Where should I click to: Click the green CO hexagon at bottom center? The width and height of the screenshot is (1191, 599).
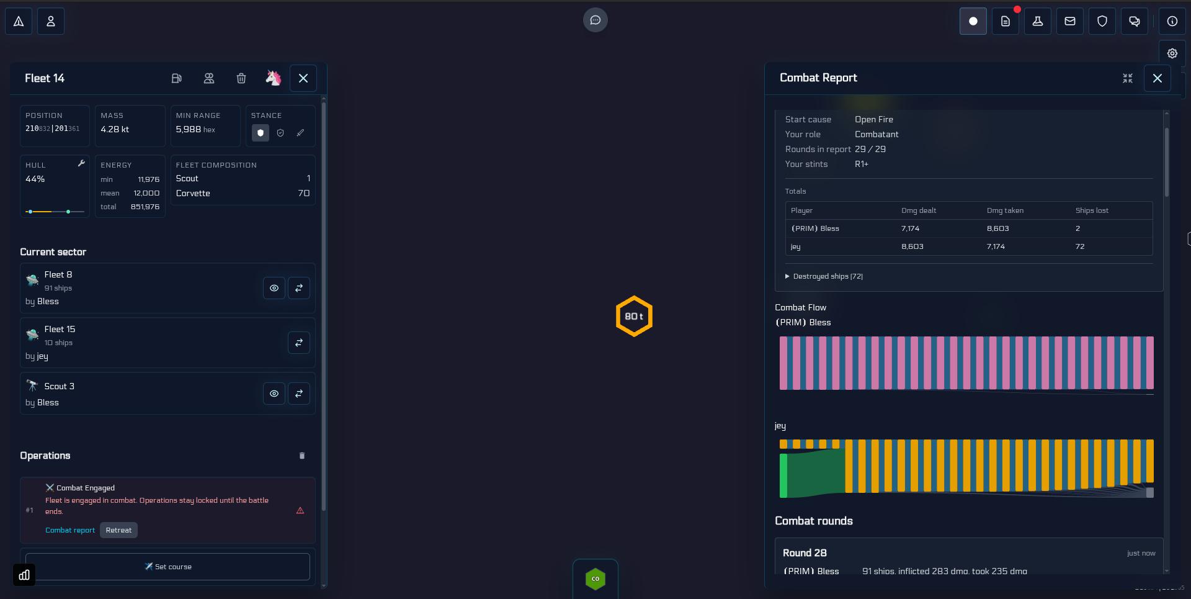(595, 579)
